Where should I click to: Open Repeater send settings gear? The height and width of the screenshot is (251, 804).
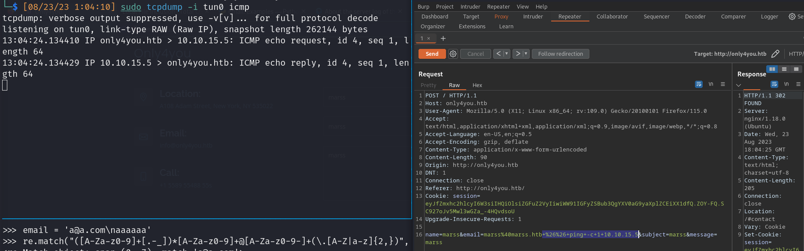click(453, 54)
